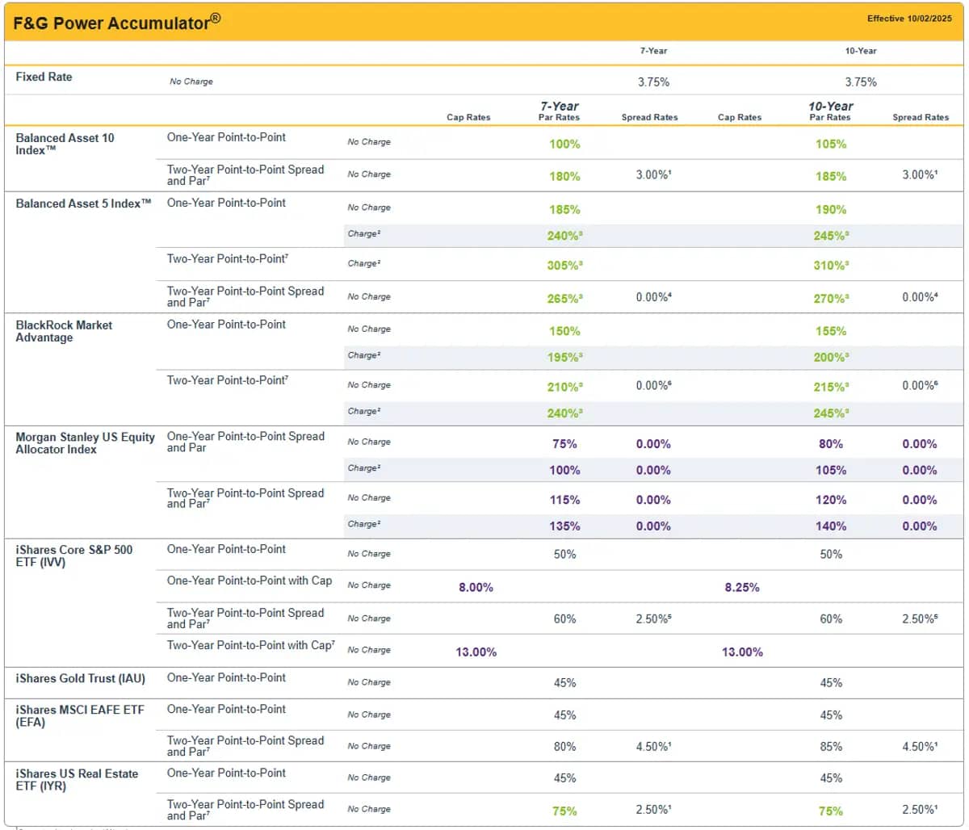This screenshot has width=969, height=830.
Task: Click the Spread Rates header under 10-Year
Action: click(921, 117)
